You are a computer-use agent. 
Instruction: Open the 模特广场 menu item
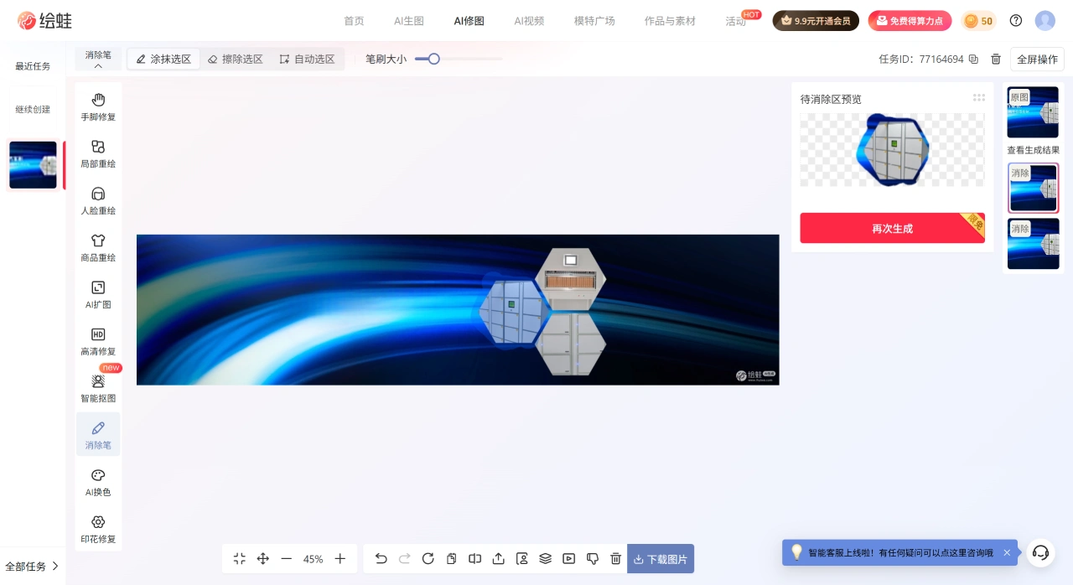pyautogui.click(x=594, y=21)
